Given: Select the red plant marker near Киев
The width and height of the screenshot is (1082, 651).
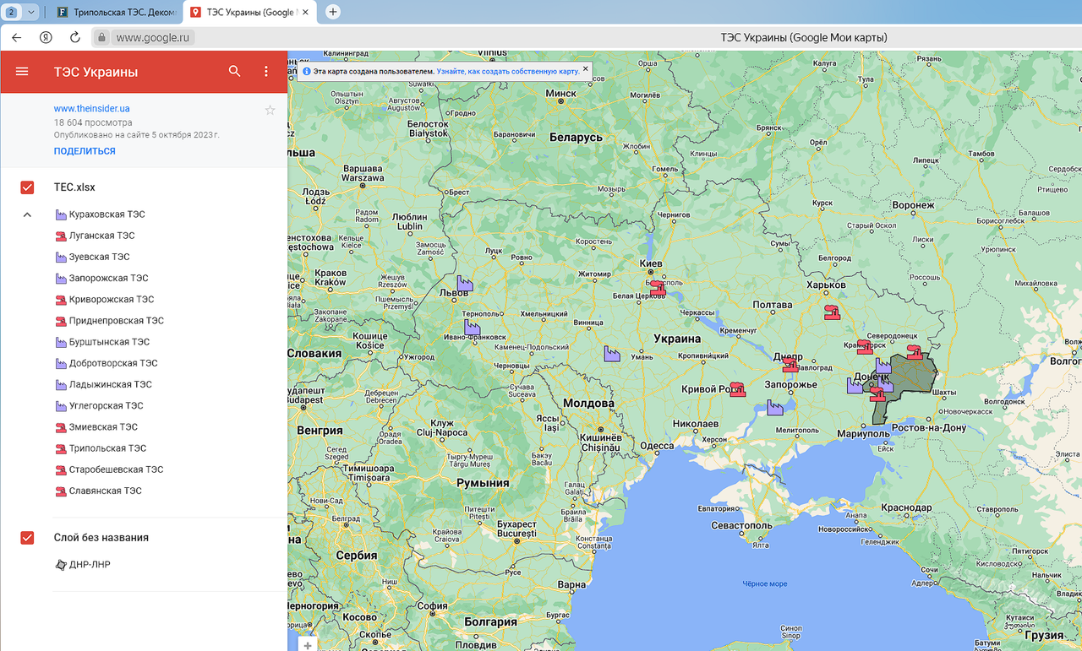Looking at the screenshot, I should pos(658,288).
